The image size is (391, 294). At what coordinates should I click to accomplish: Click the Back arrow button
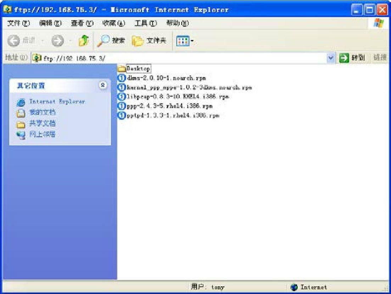[x=14, y=41]
